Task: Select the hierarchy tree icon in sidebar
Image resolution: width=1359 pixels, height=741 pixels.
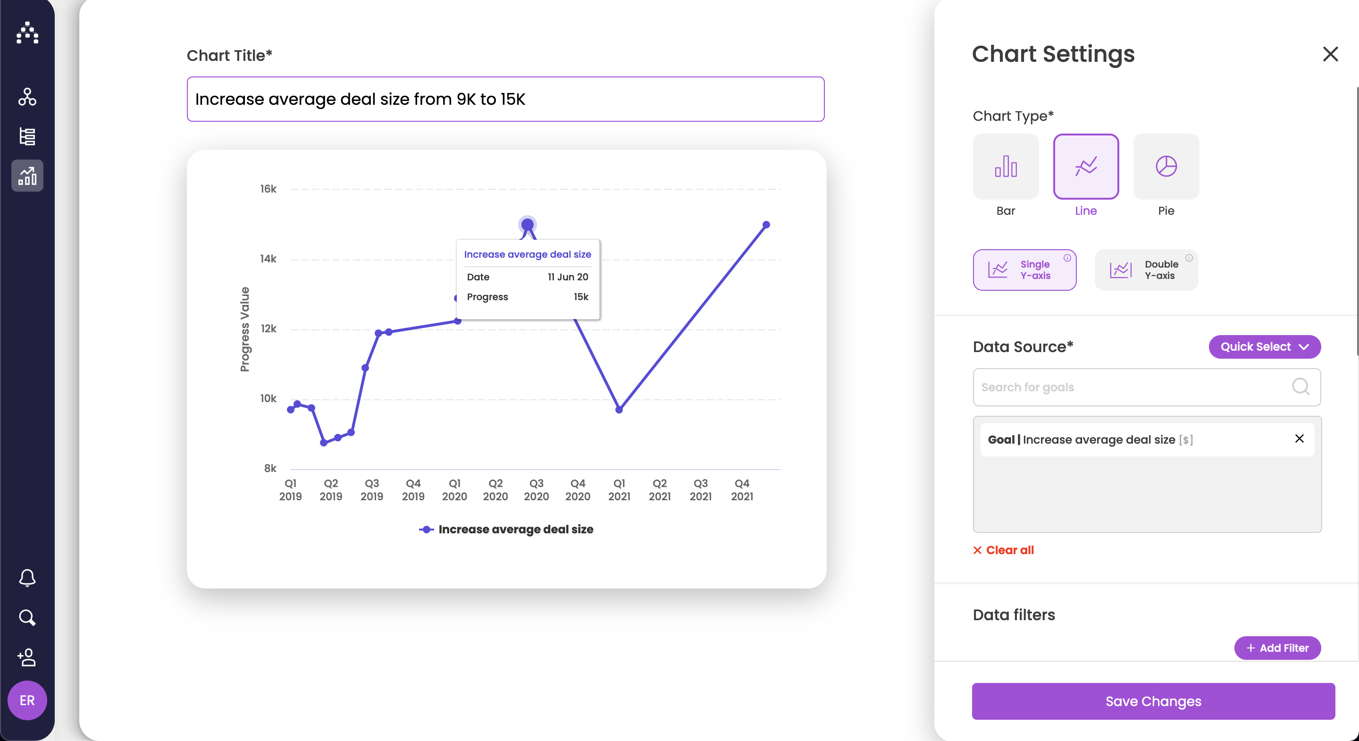Action: (27, 137)
